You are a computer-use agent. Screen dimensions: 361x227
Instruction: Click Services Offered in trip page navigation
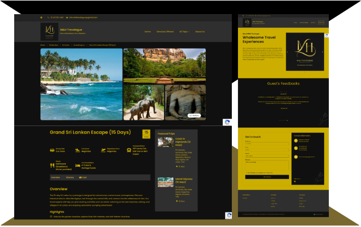(165, 32)
